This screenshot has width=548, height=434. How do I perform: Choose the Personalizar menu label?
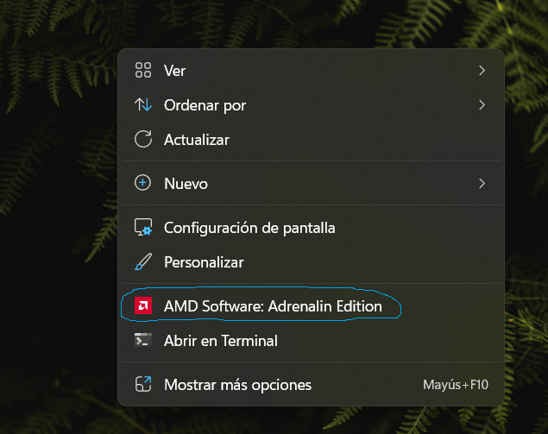[x=204, y=262]
